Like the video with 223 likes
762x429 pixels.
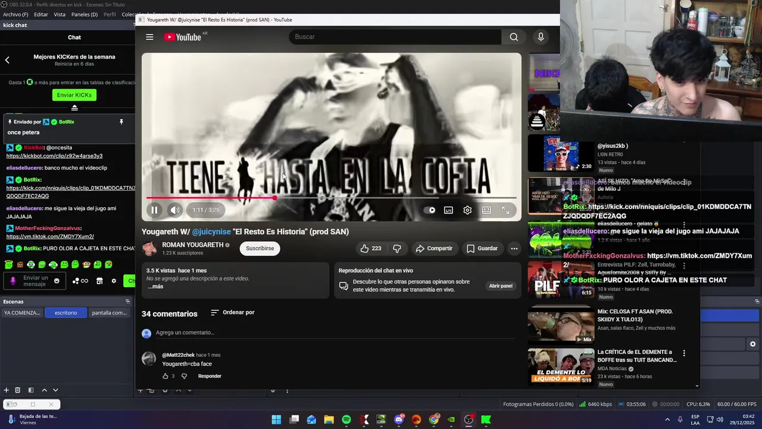370,248
